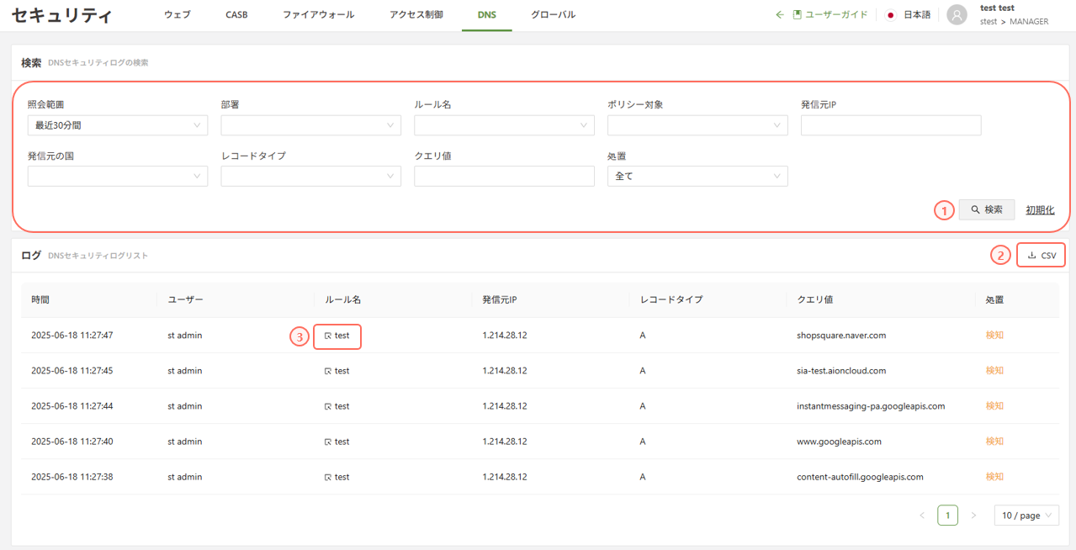Click the 初期化 reset link

coord(1040,210)
